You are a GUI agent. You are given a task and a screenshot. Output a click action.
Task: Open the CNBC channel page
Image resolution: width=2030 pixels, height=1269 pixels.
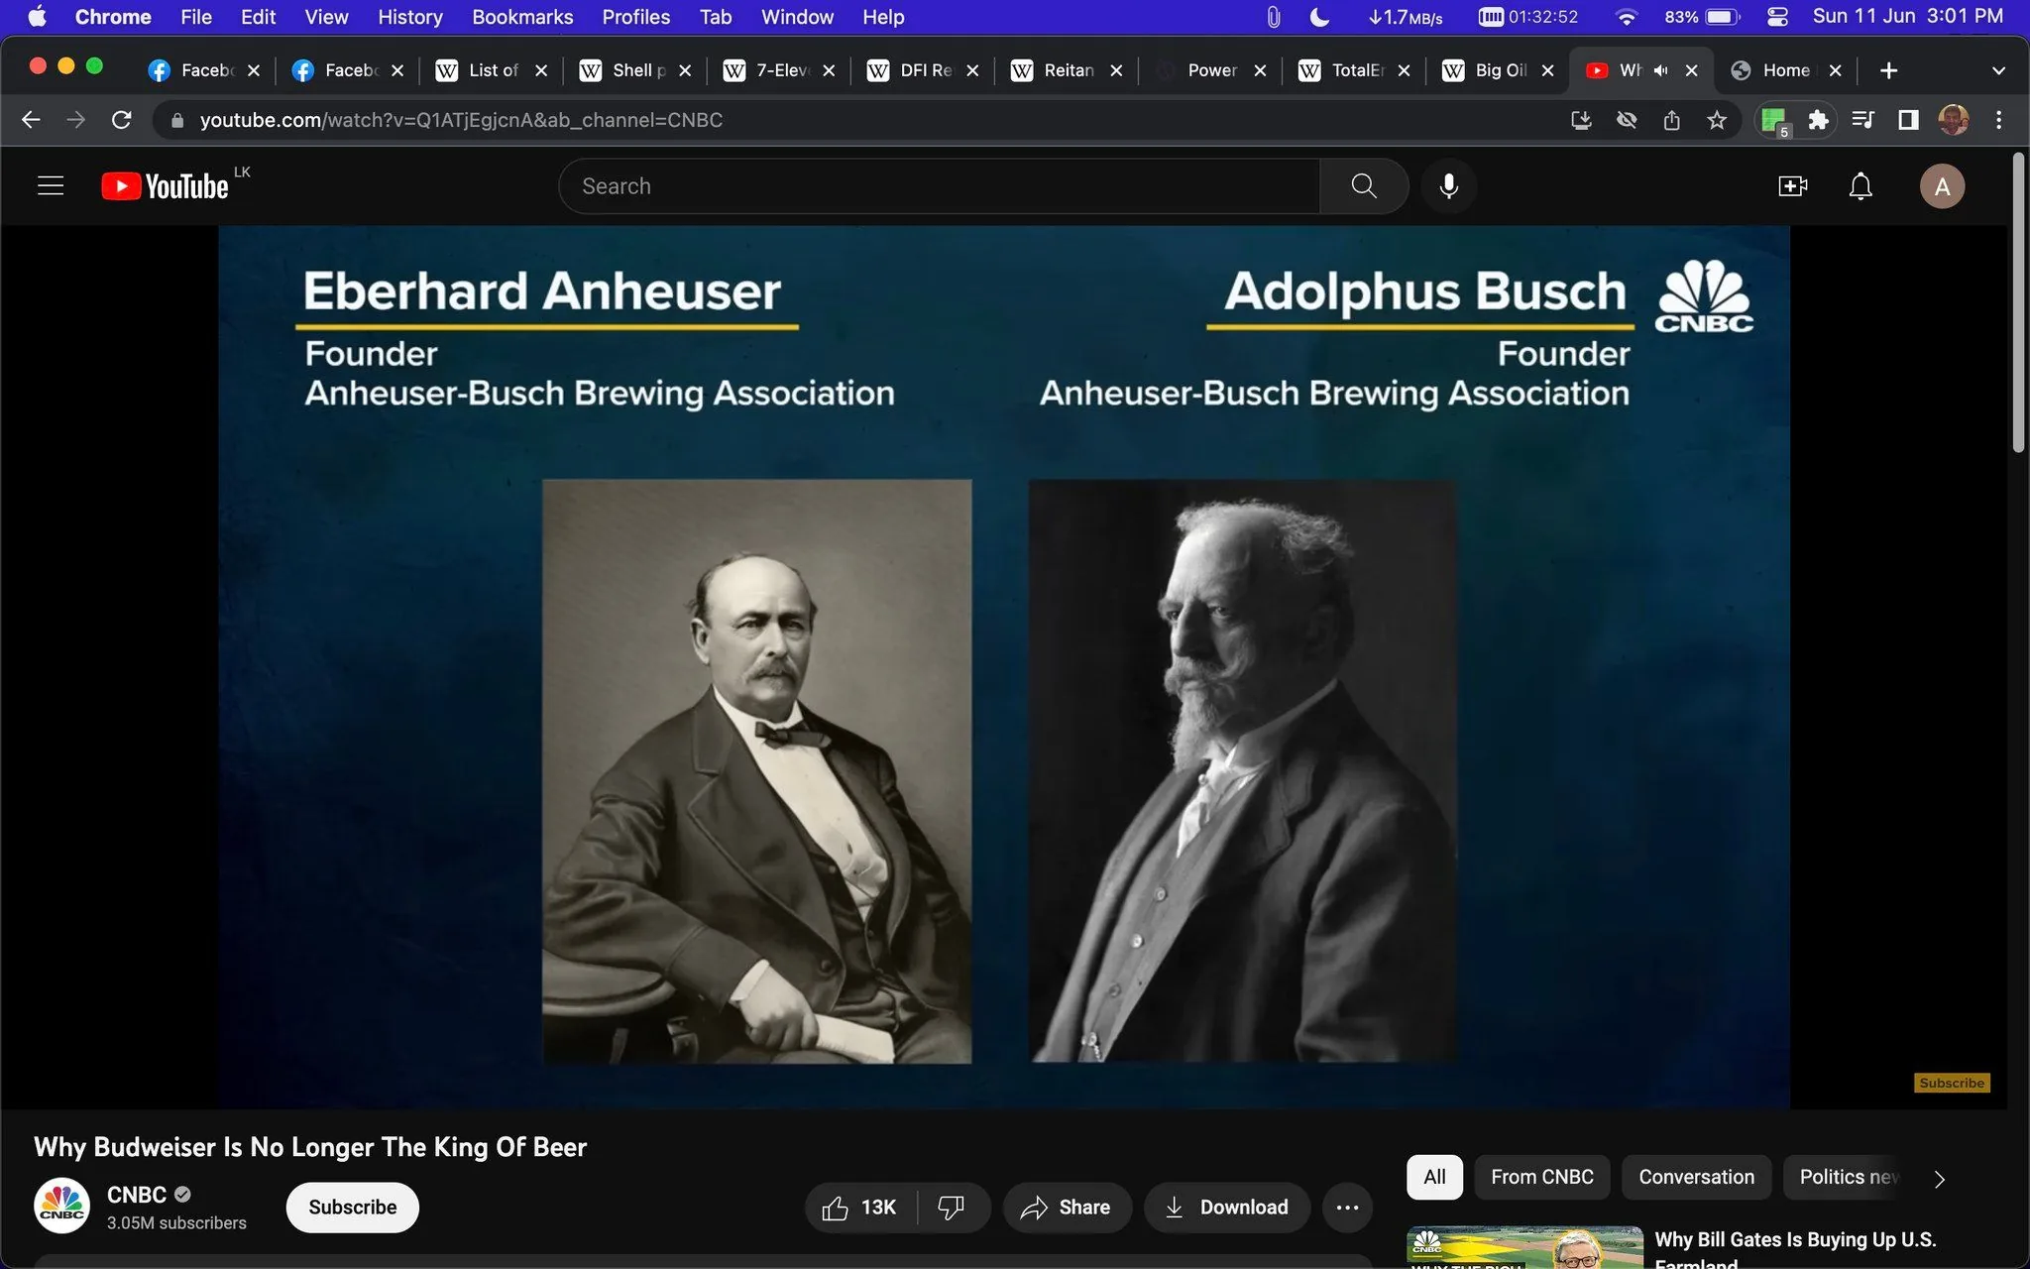(x=136, y=1194)
